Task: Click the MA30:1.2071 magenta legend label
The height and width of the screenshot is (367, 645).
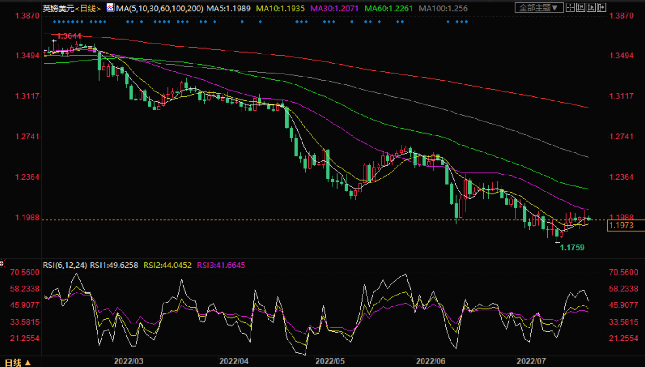Action: point(334,8)
